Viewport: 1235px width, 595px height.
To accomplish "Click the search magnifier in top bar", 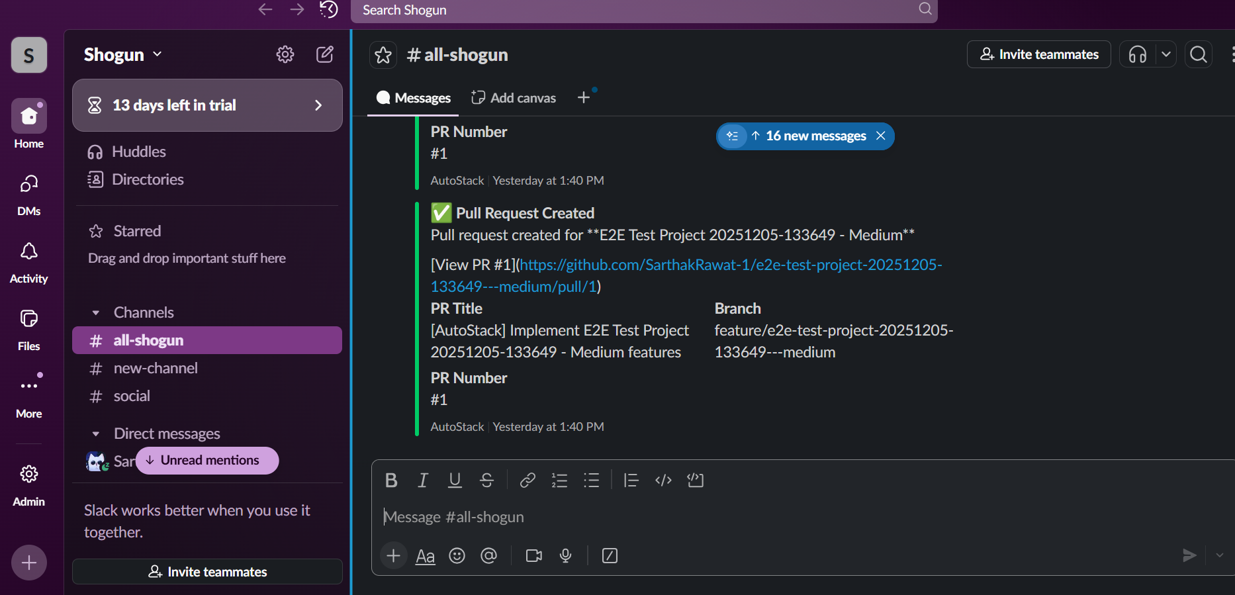I will coord(925,9).
